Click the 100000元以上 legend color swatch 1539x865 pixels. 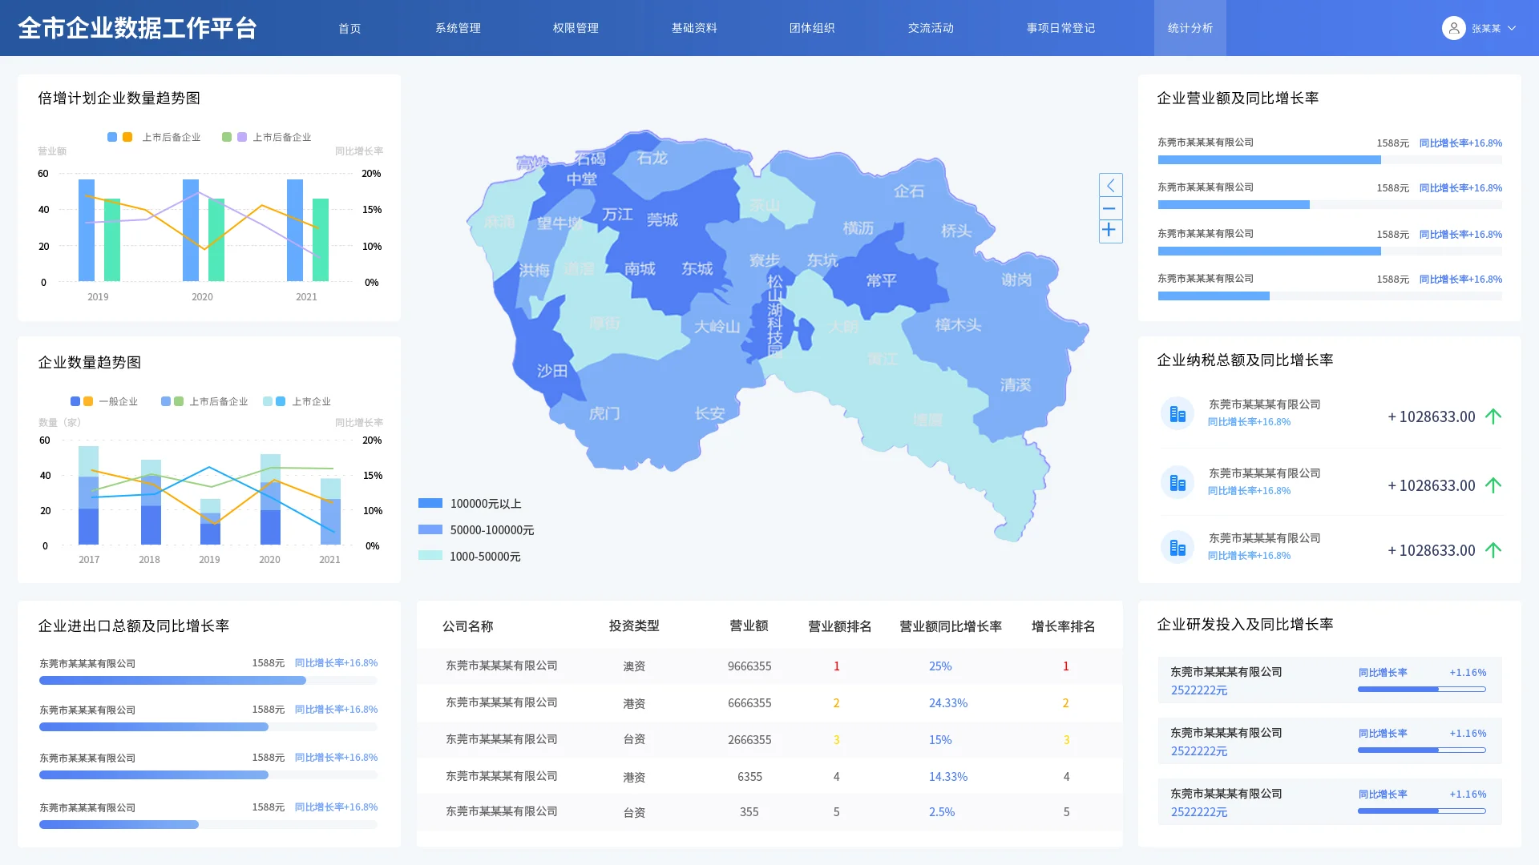click(430, 504)
